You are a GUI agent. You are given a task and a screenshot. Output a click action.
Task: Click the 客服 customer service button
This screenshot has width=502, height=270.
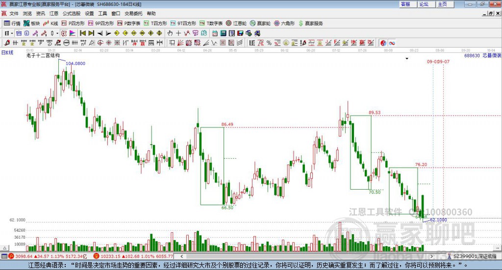405,4
